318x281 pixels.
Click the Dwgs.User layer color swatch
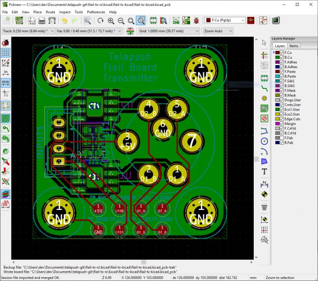tap(277, 100)
